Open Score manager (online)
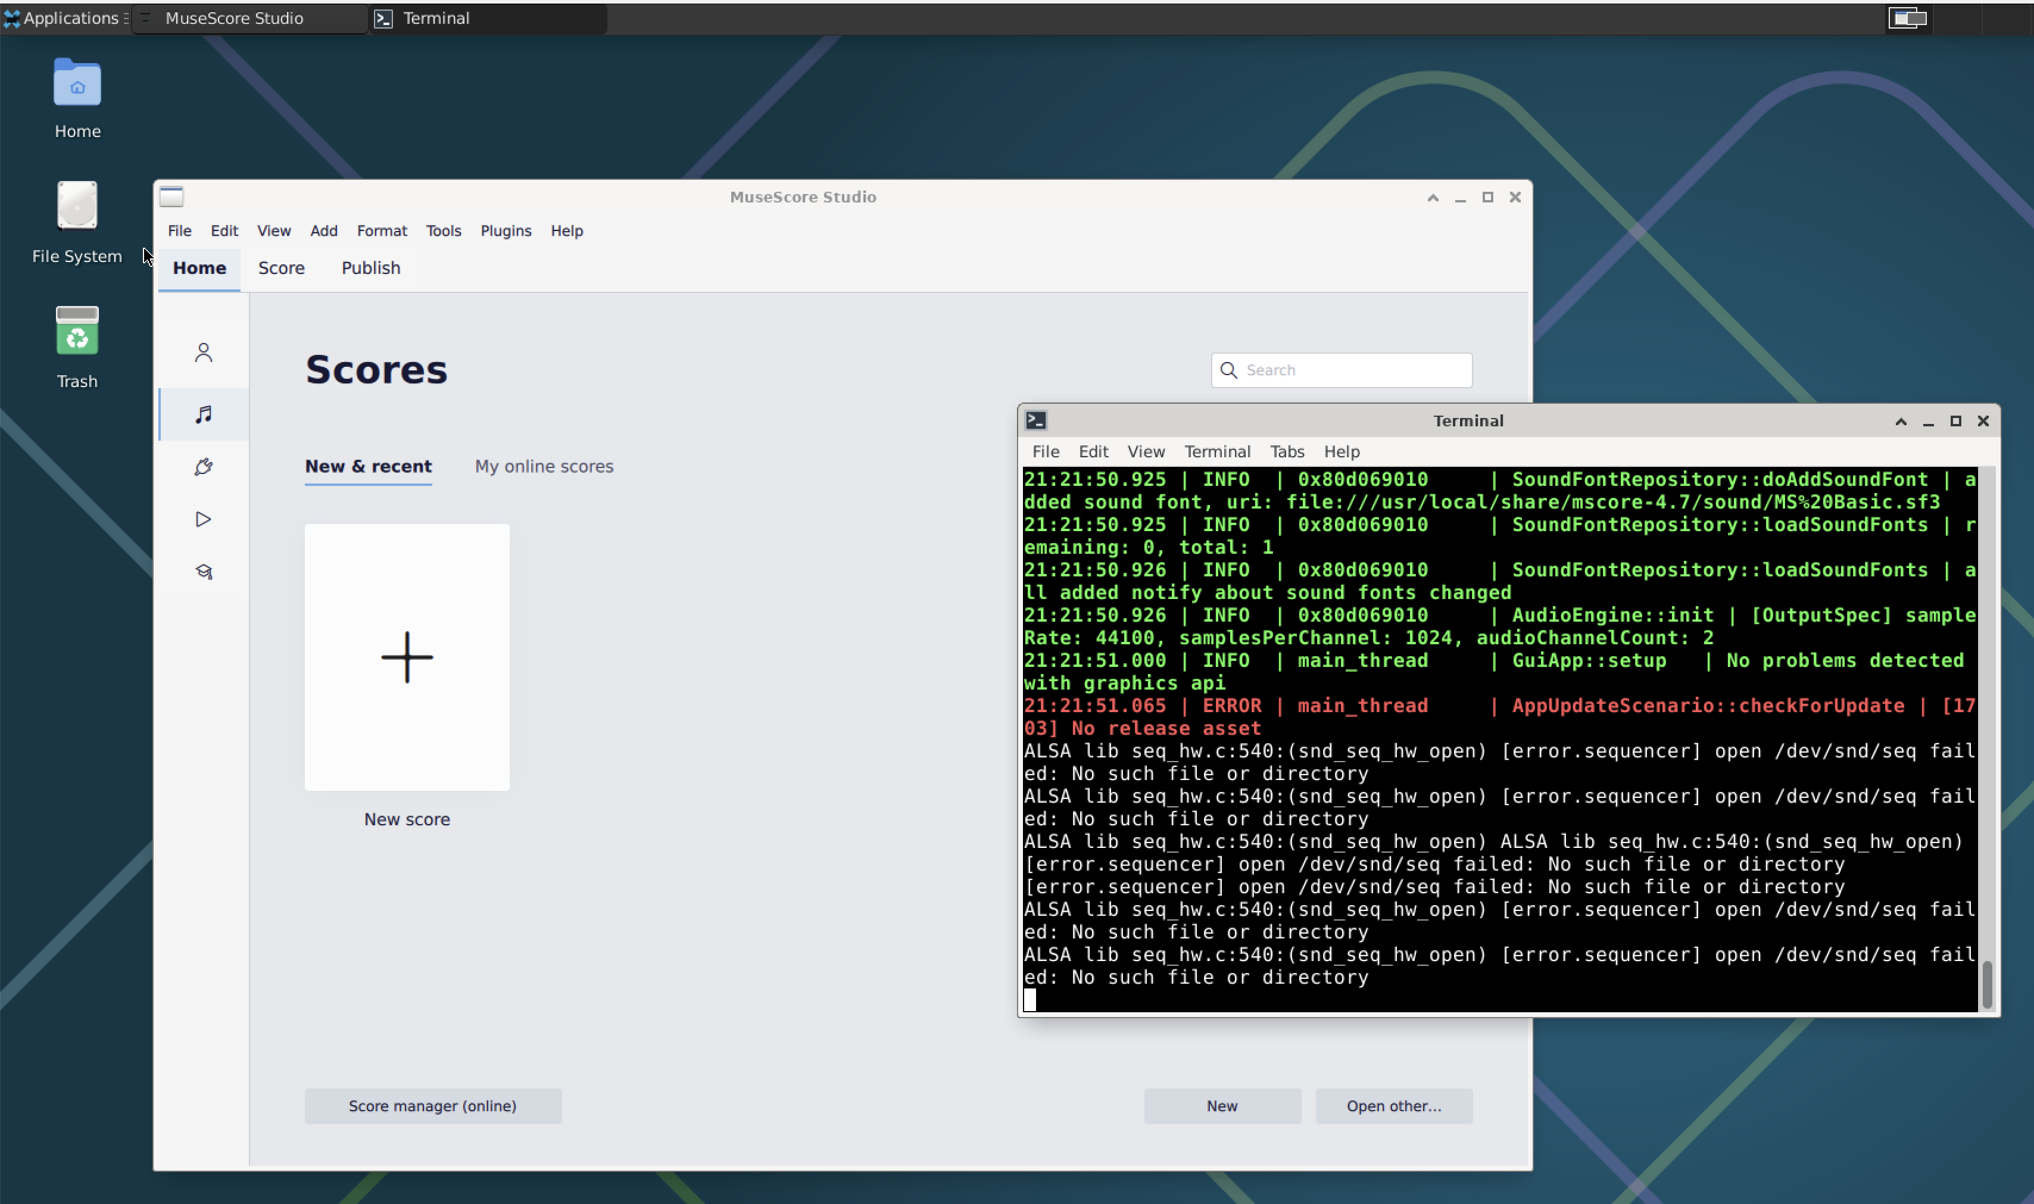 tap(432, 1106)
